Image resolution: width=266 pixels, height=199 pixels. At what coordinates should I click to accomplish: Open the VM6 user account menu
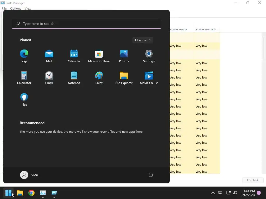click(x=29, y=175)
